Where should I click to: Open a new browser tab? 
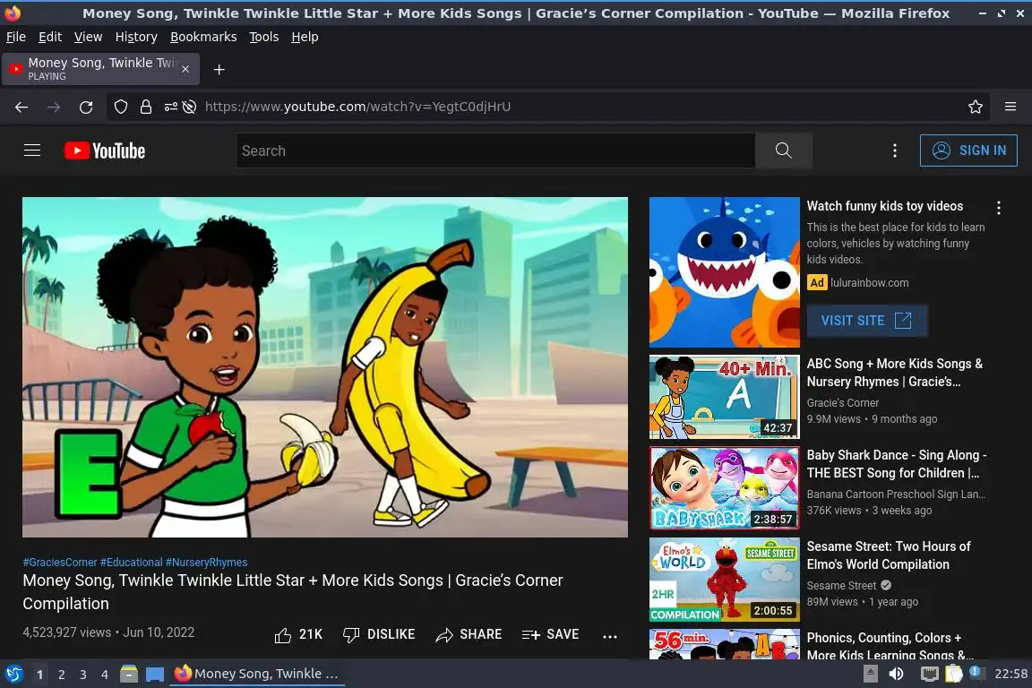[219, 70]
